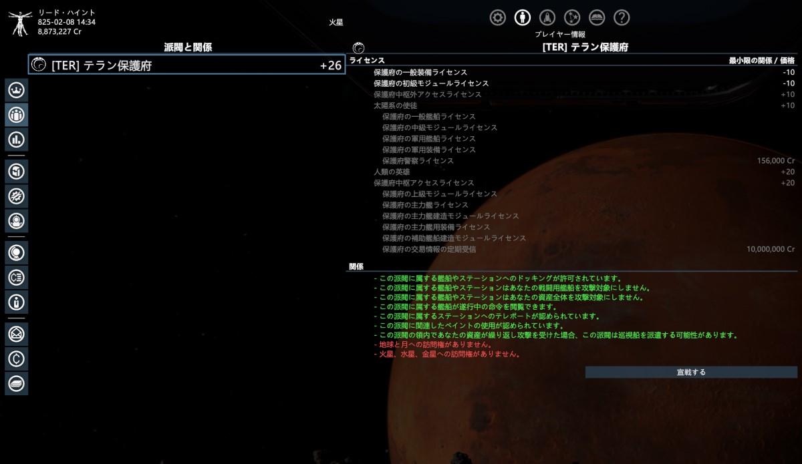
Task: Open the globe icon in left sidebar
Action: pyautogui.click(x=17, y=252)
